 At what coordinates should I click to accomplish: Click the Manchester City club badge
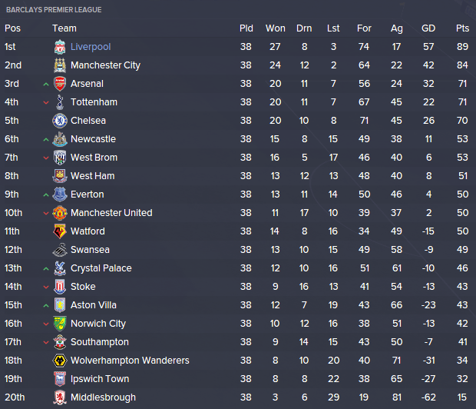[60, 65]
